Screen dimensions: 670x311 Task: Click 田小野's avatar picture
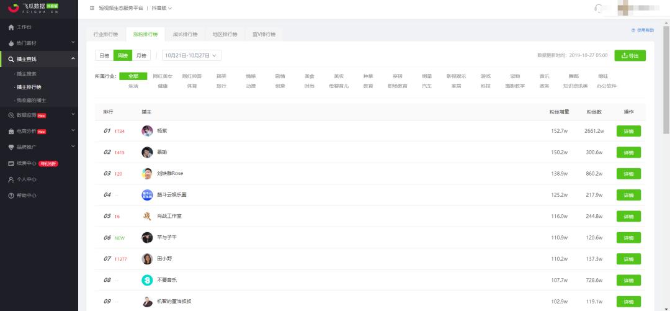147,259
